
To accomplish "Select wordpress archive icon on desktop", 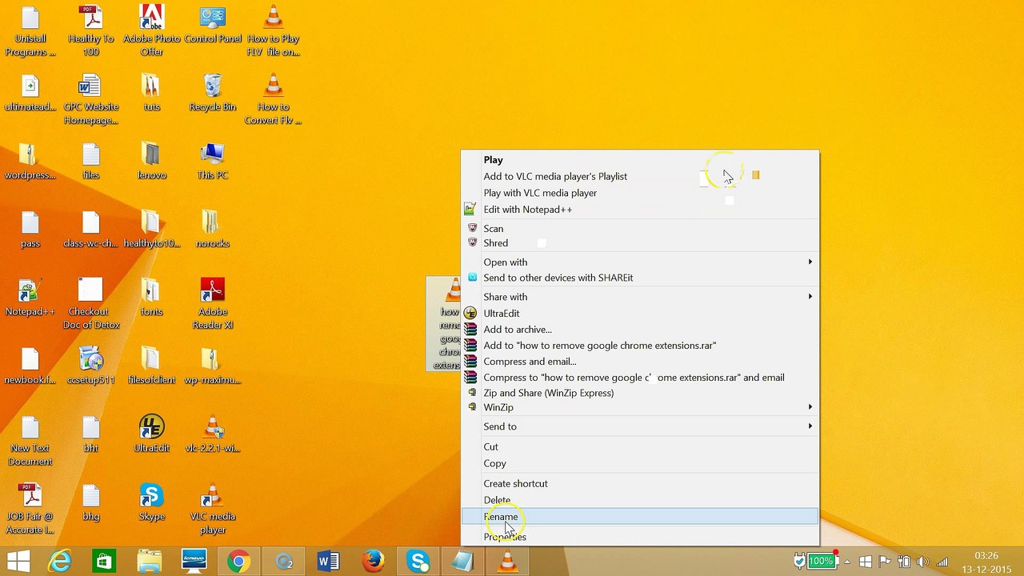I will tap(30, 162).
